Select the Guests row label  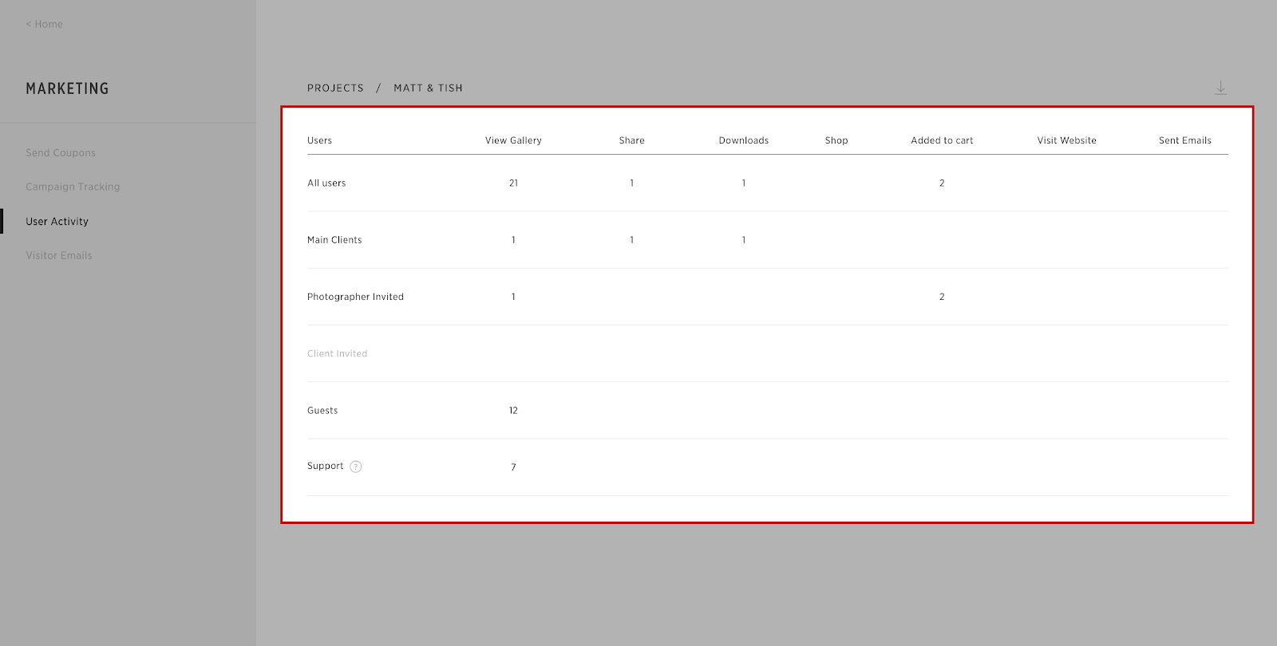[322, 411]
